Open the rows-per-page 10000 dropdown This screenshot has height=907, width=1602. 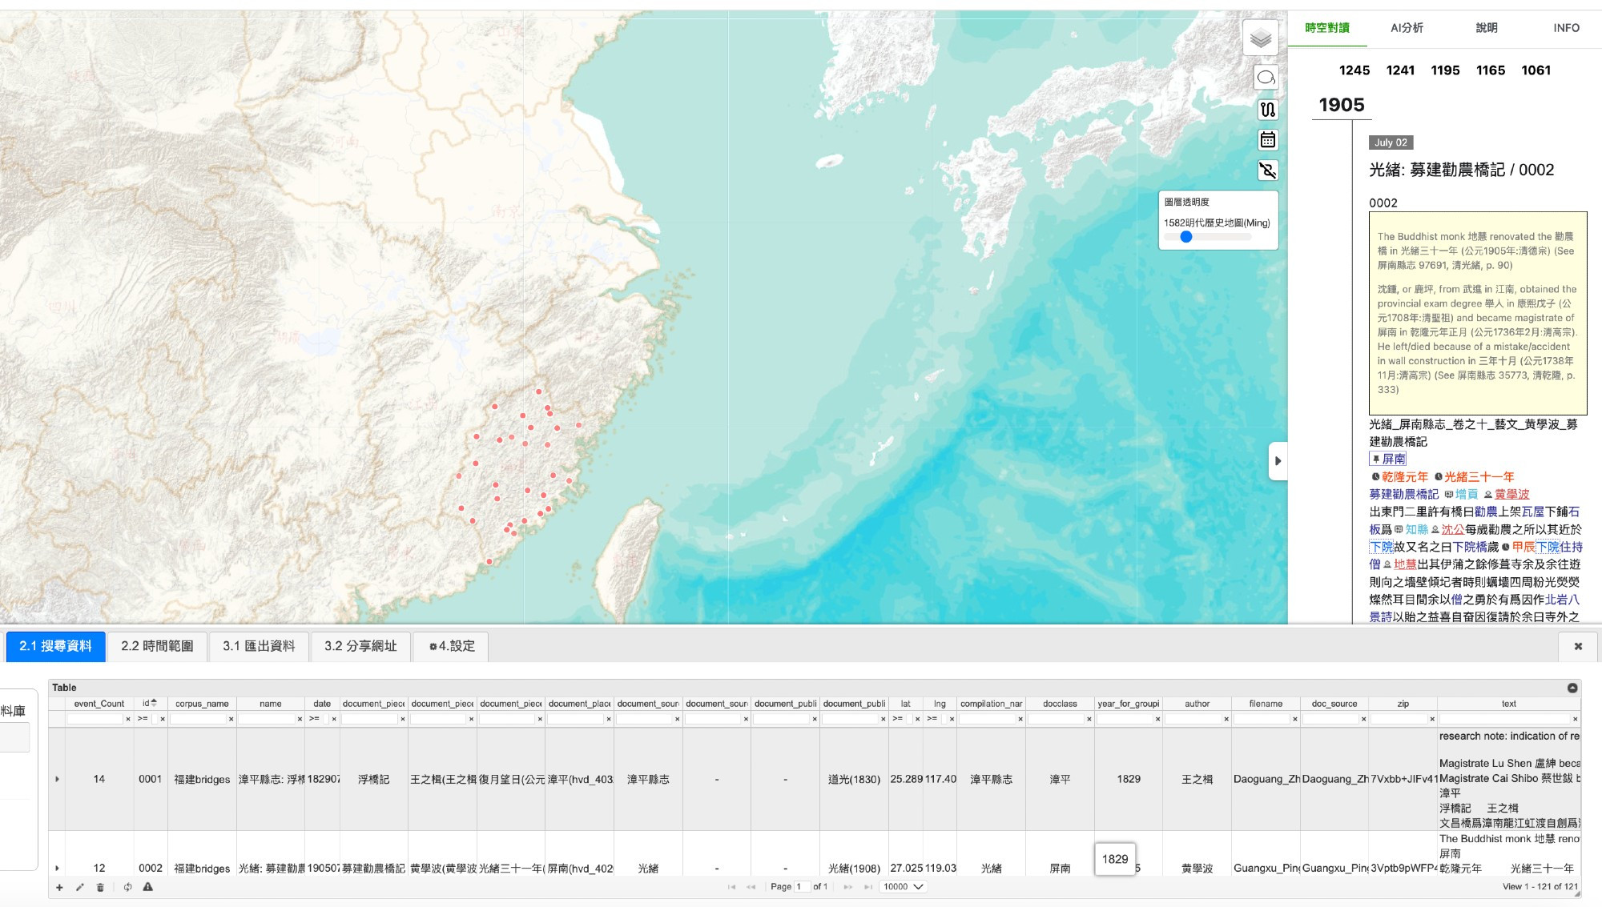click(903, 887)
